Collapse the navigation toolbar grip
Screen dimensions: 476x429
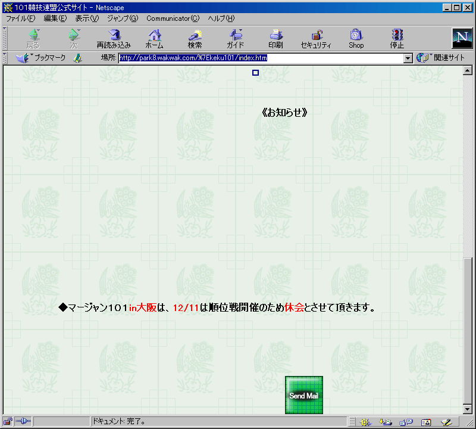coord(5,39)
